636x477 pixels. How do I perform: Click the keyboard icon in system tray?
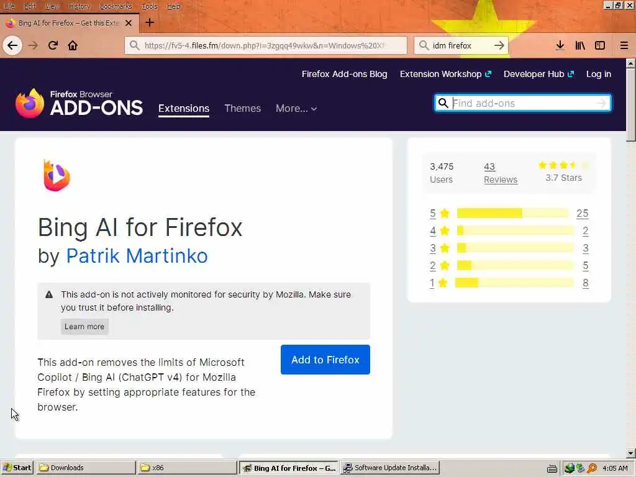click(x=552, y=468)
